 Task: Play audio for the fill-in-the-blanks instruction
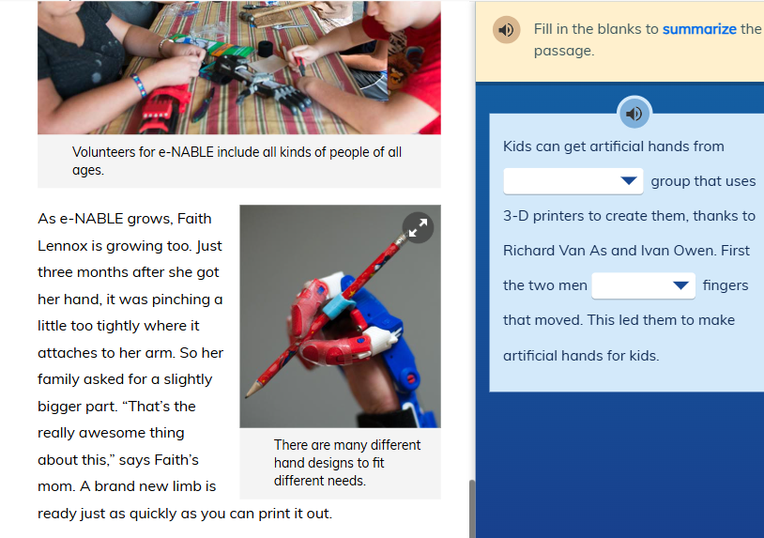(506, 30)
